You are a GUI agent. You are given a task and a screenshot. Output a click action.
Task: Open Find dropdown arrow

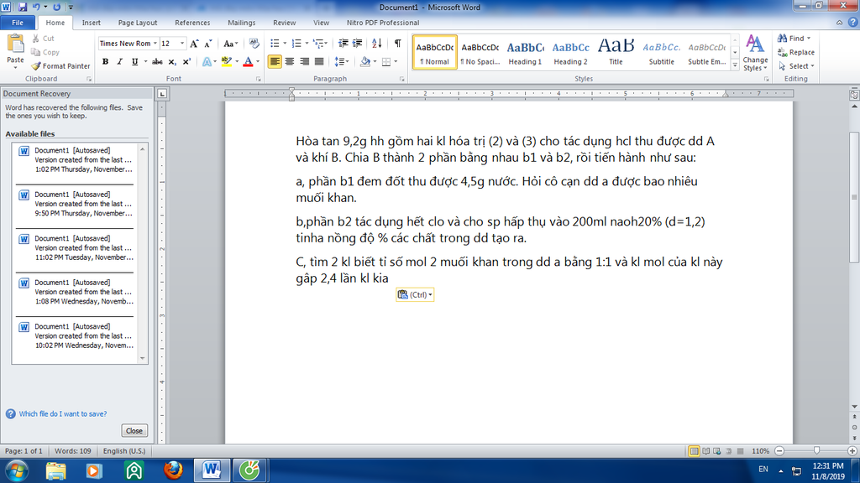pyautogui.click(x=809, y=39)
